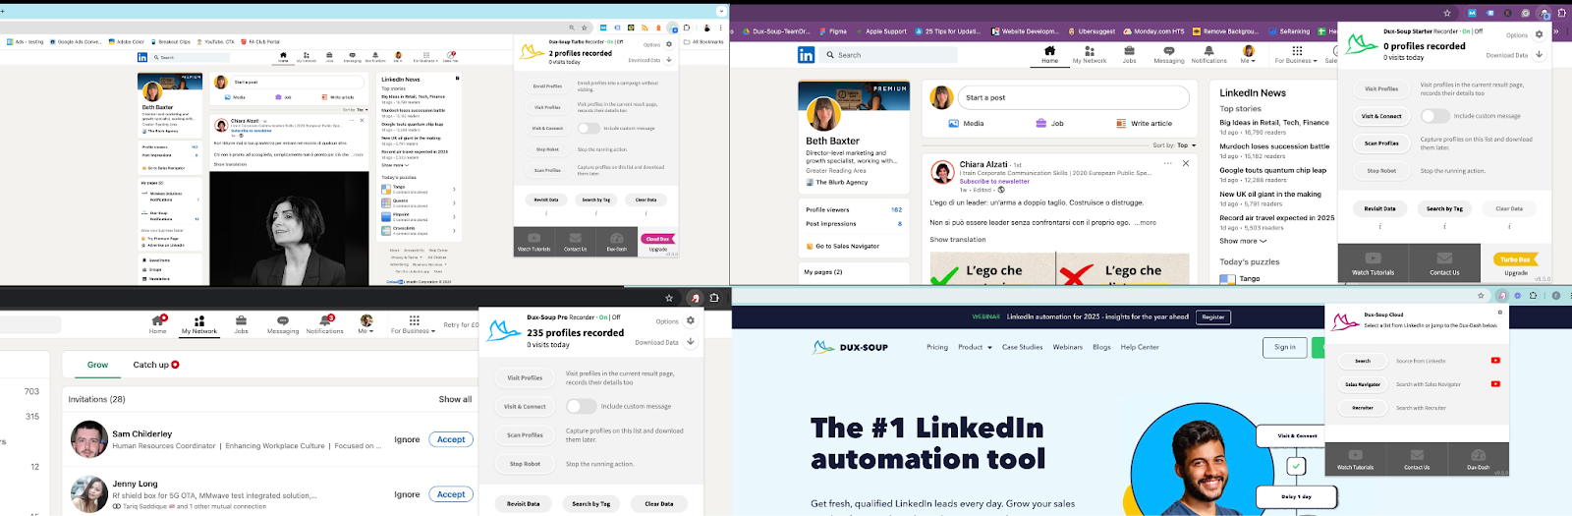Open Dux-Dash gauge icon in Cloud popup

coord(1478,455)
